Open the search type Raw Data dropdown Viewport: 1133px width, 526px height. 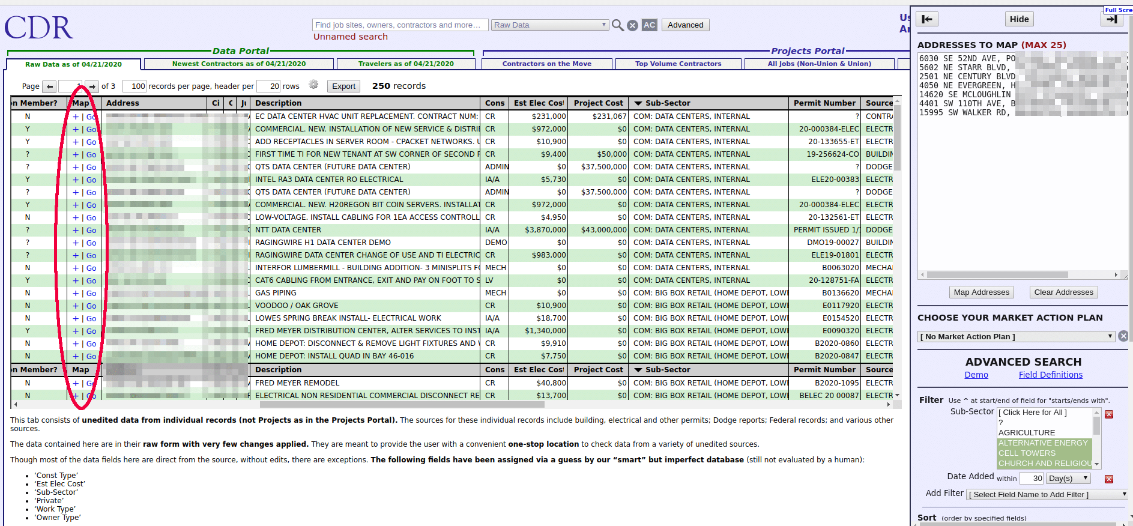550,25
